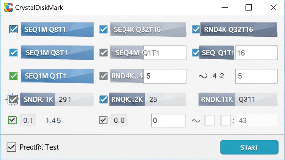The height and width of the screenshot is (160, 285).
Task: Toggle the RNQK..2K checkbox
Action: tap(104, 99)
